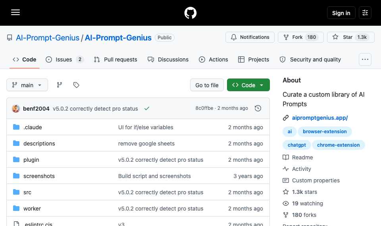
Task: Open the descriptions folder
Action: tap(39, 144)
